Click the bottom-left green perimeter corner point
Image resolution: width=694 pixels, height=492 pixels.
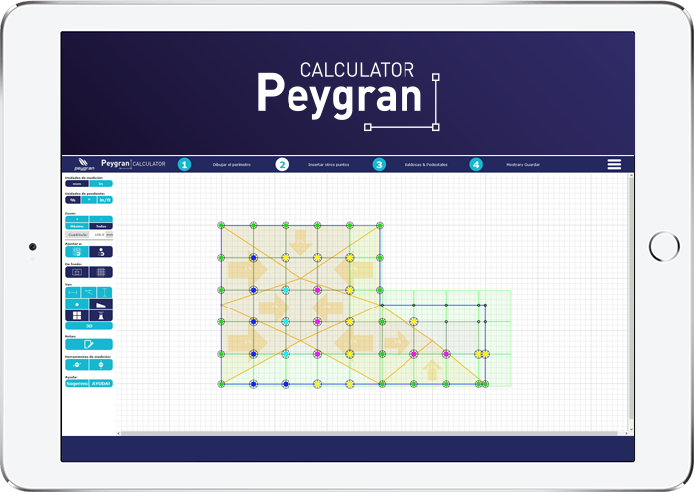click(221, 384)
